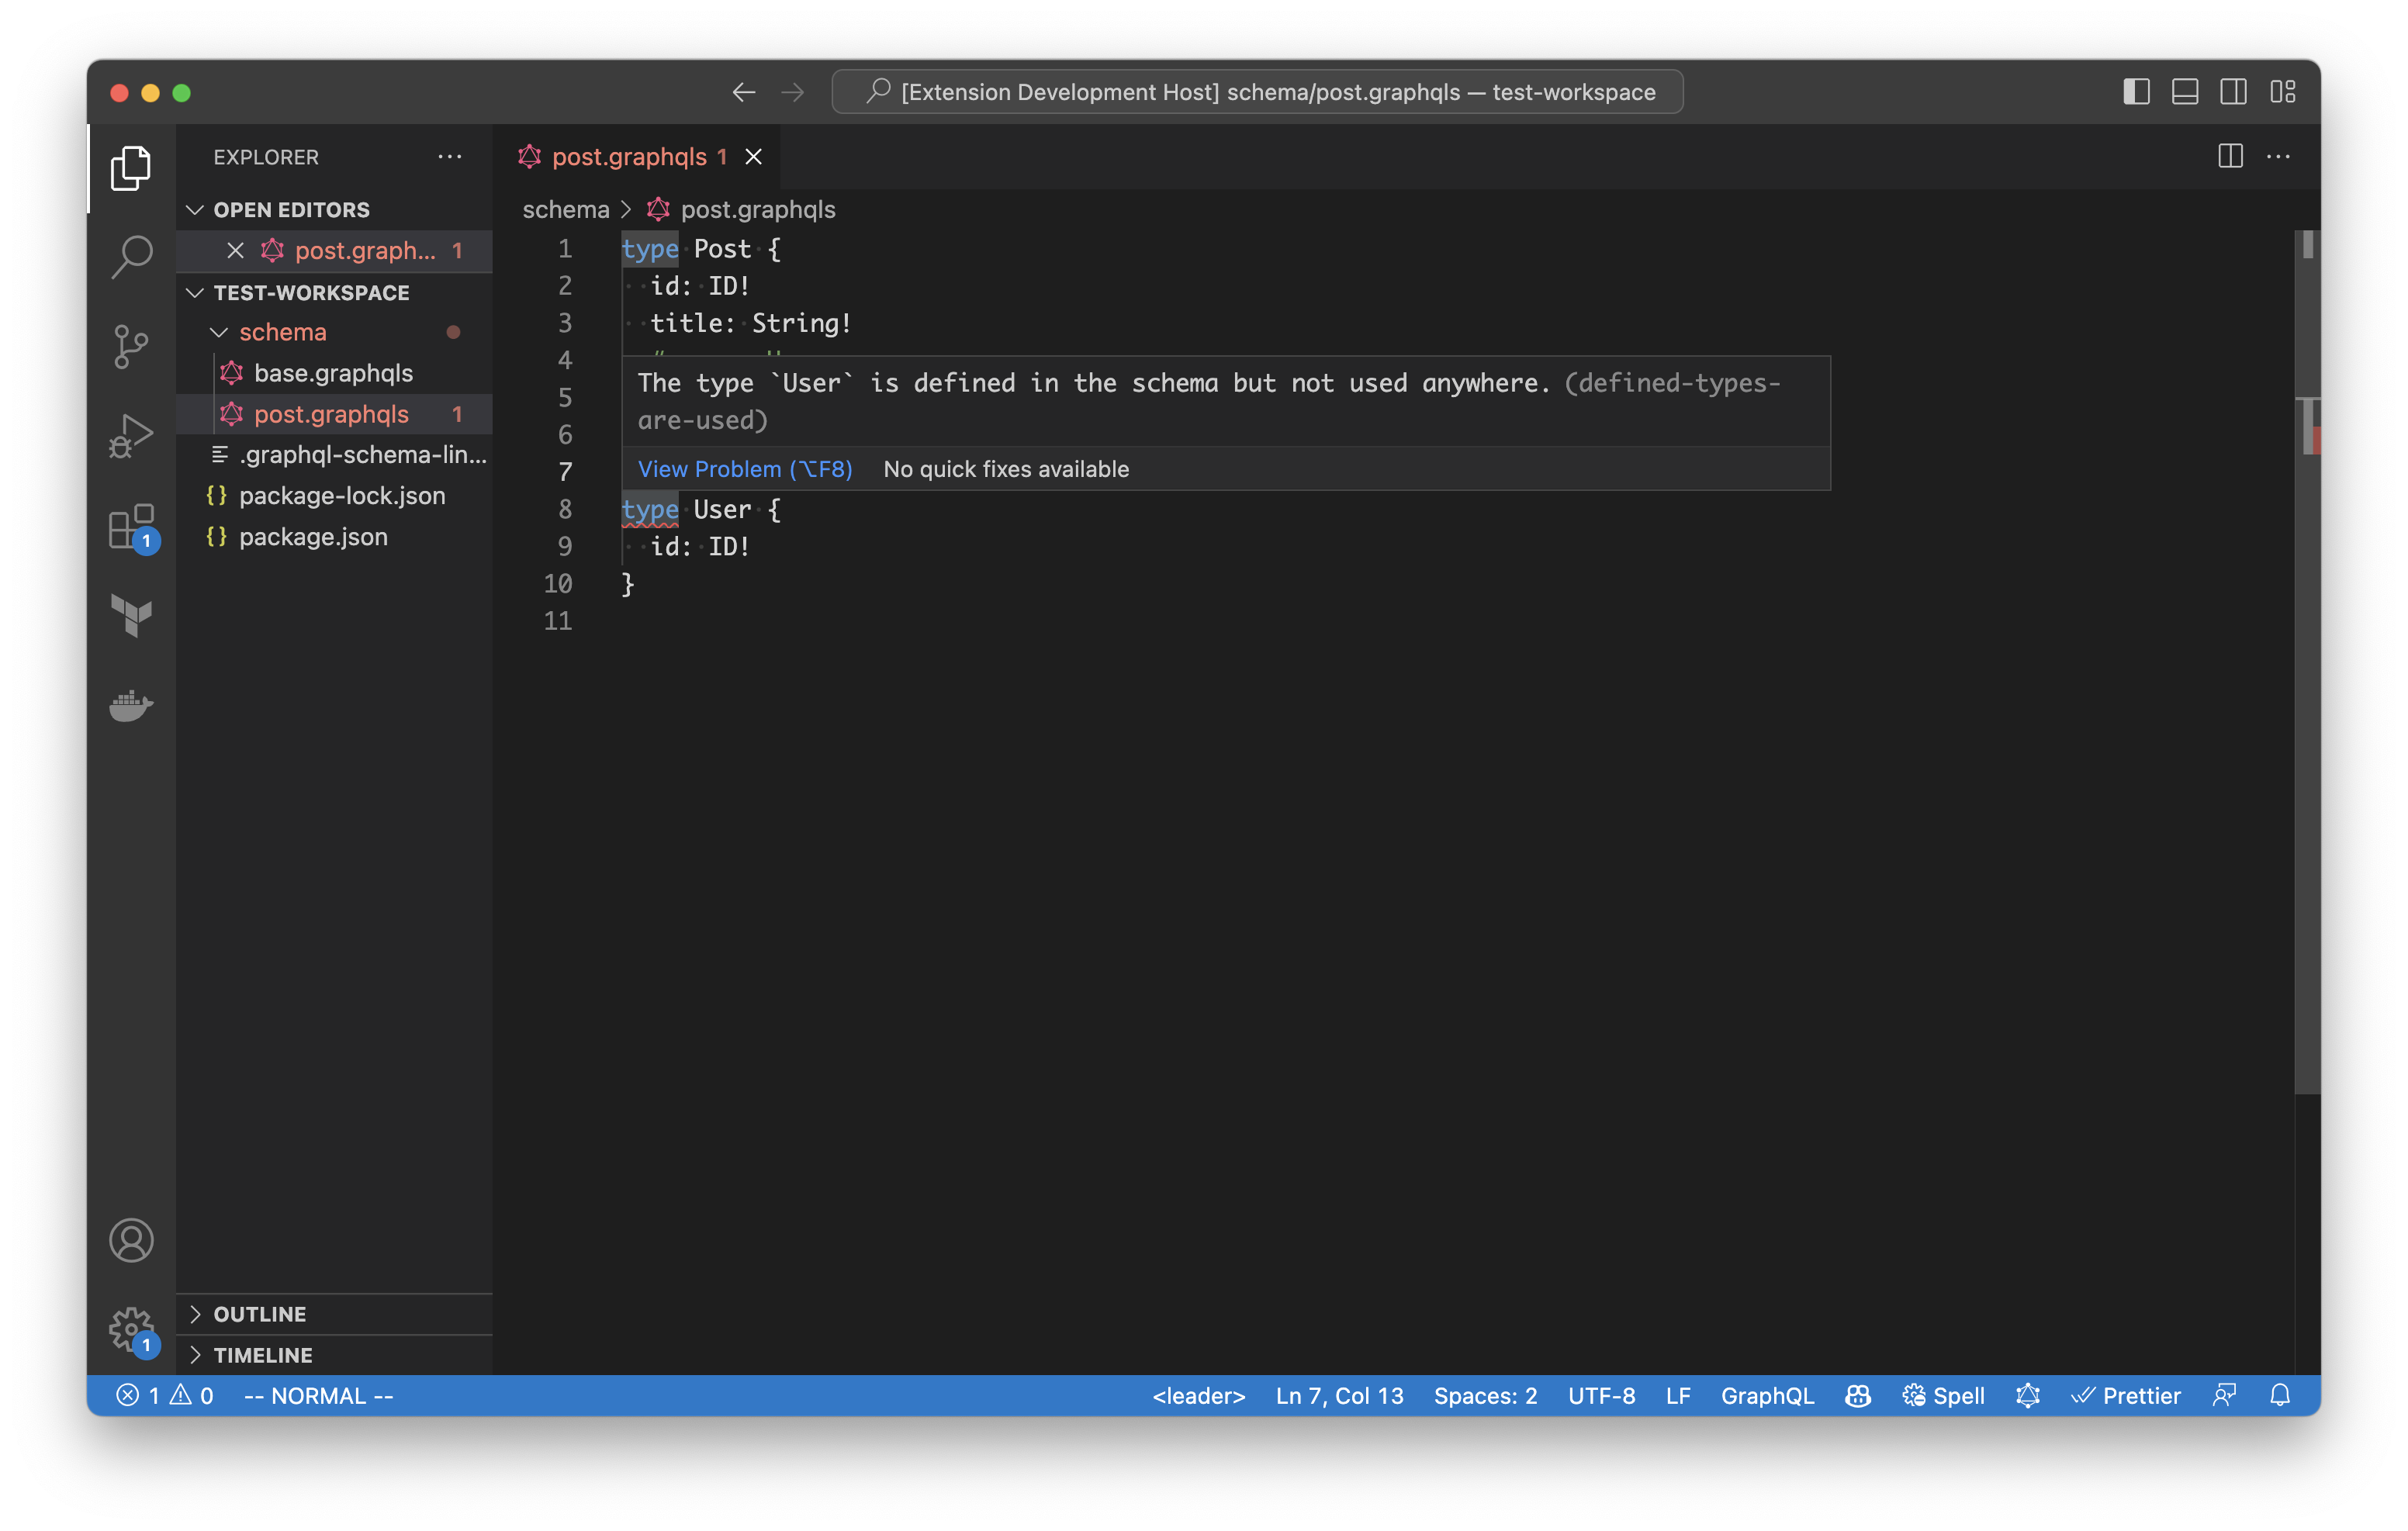
Task: Open the Search view in activity bar
Action: tap(131, 256)
